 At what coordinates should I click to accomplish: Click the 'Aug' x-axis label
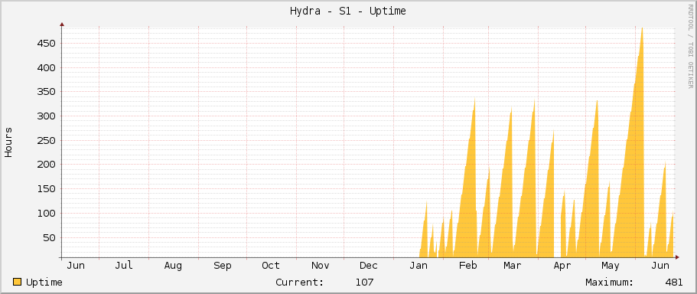click(173, 266)
